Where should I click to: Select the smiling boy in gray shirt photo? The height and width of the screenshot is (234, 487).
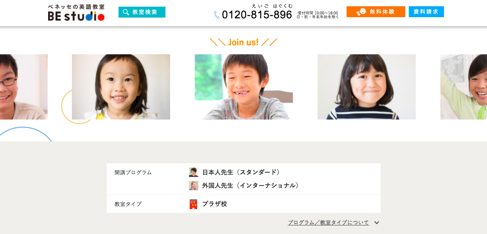(x=244, y=87)
